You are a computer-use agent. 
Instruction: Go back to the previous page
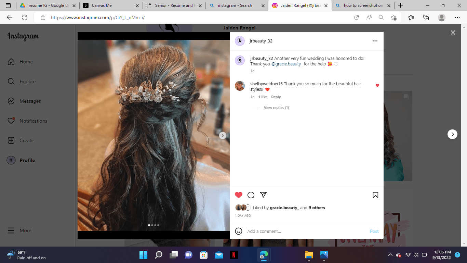(10, 17)
